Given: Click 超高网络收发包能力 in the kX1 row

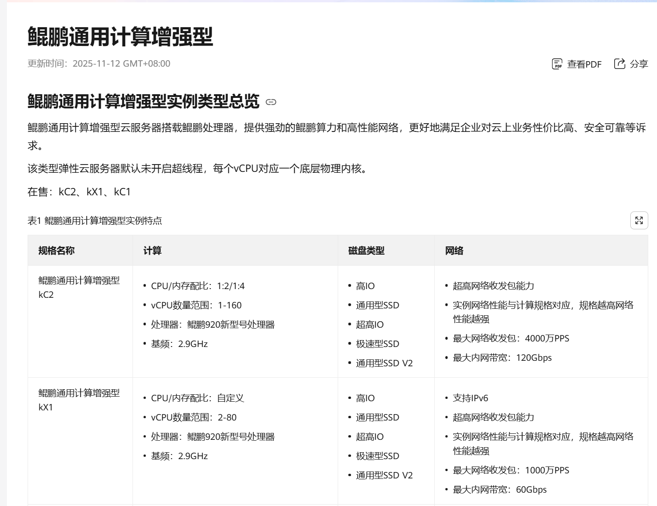Looking at the screenshot, I should click(x=494, y=417).
